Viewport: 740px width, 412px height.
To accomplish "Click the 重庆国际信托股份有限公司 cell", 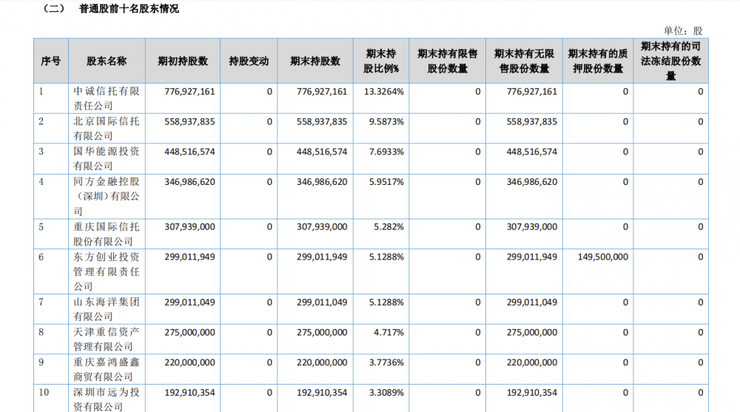I will (107, 234).
